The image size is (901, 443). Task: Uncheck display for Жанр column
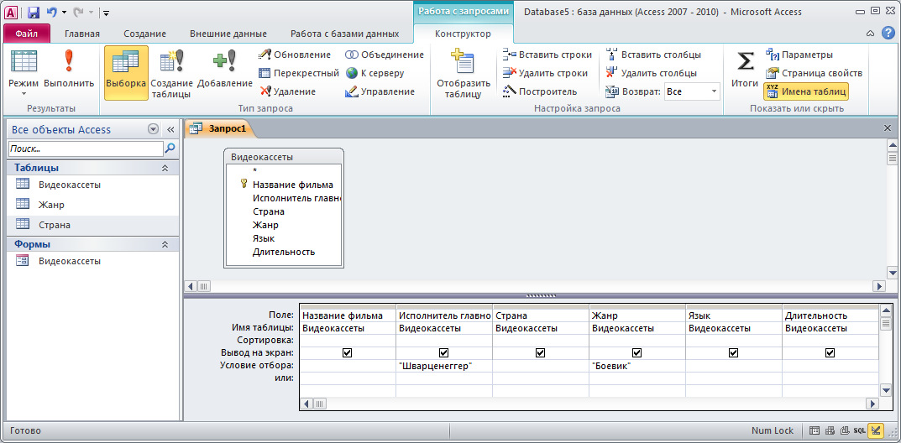coord(636,353)
